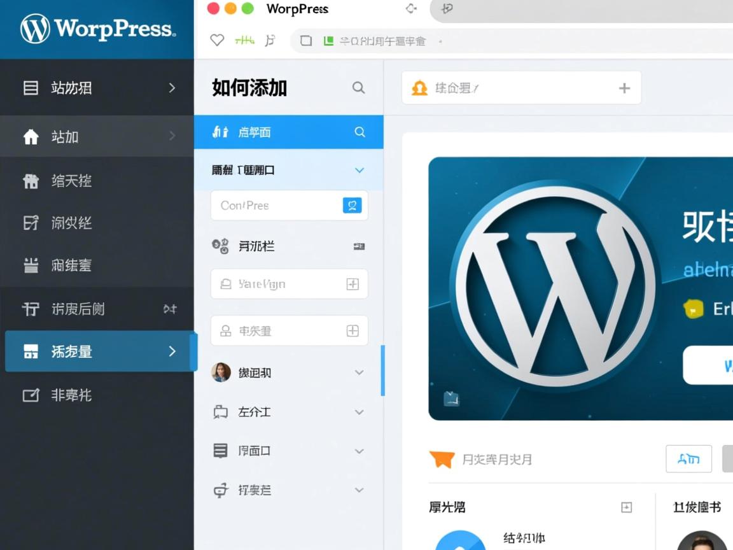The image size is (733, 550).
Task: Click the heart icon in the browser toolbar
Action: point(216,39)
